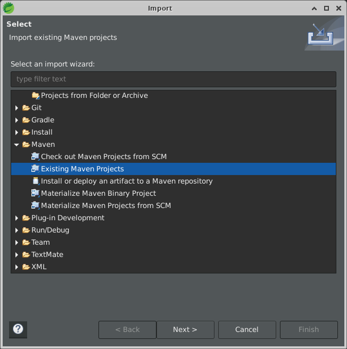Image resolution: width=347 pixels, height=349 pixels.
Task: Expand the Git category
Action: [x=16, y=108]
